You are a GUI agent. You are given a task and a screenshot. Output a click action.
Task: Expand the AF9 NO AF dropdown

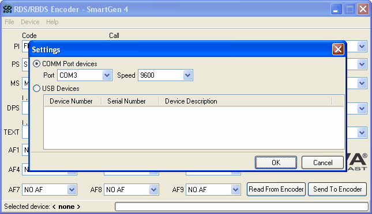(235, 190)
